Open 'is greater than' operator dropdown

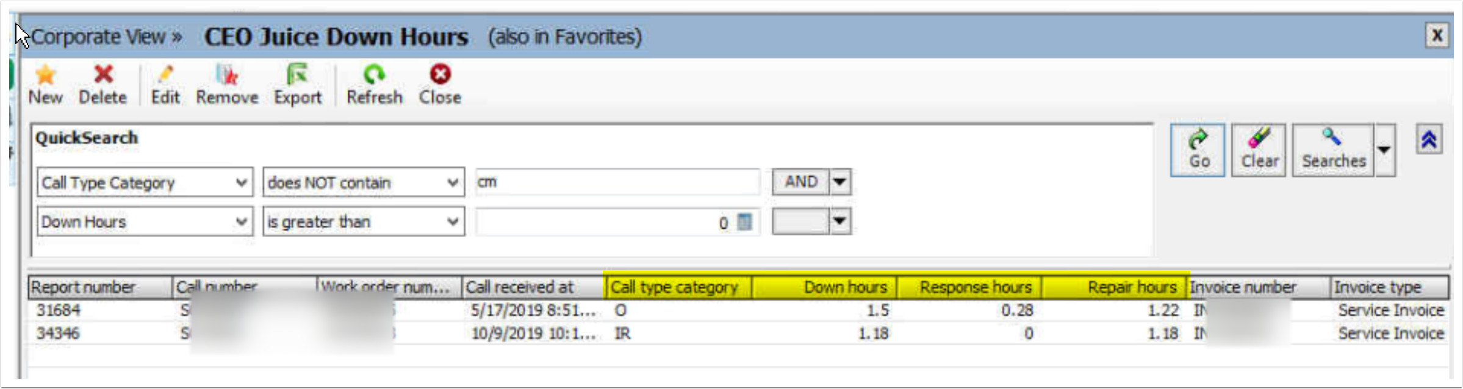click(x=453, y=221)
